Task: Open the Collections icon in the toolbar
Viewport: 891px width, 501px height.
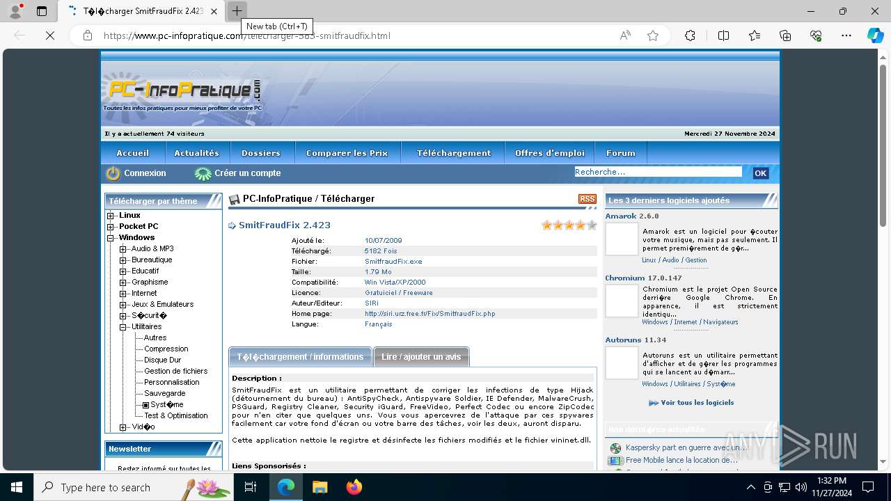Action: click(785, 35)
